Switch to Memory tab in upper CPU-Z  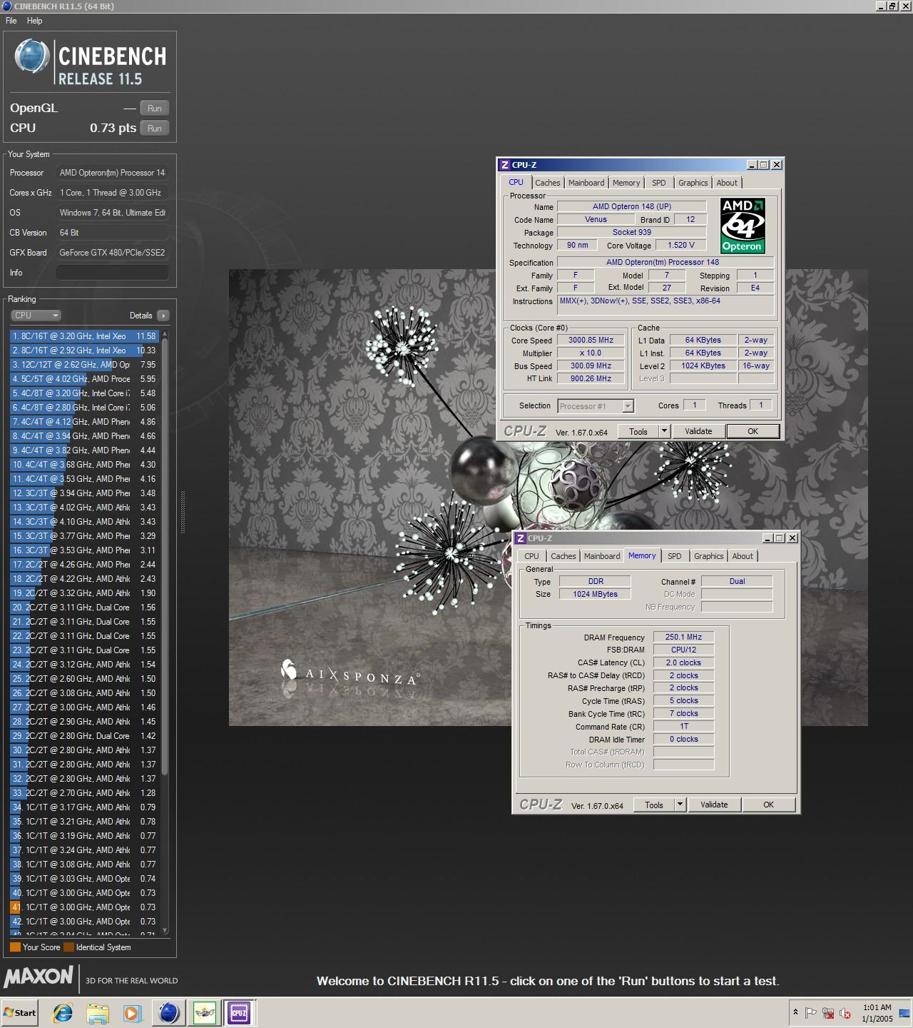(x=626, y=183)
